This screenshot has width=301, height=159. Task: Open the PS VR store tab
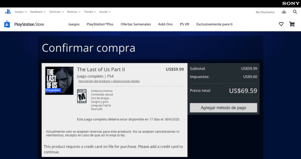pos(185,24)
